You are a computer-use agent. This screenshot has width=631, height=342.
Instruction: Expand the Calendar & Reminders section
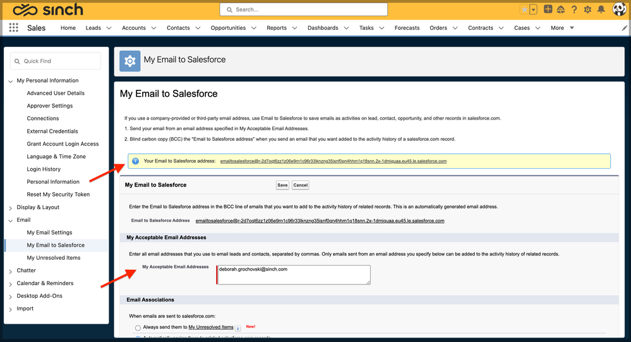(x=11, y=284)
